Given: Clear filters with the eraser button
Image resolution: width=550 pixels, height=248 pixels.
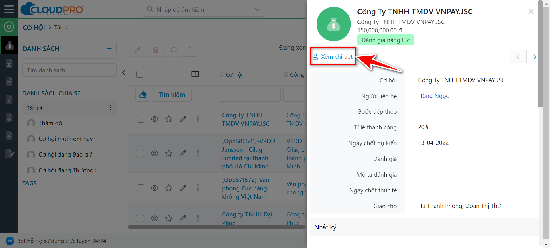Looking at the screenshot, I should point(143,95).
